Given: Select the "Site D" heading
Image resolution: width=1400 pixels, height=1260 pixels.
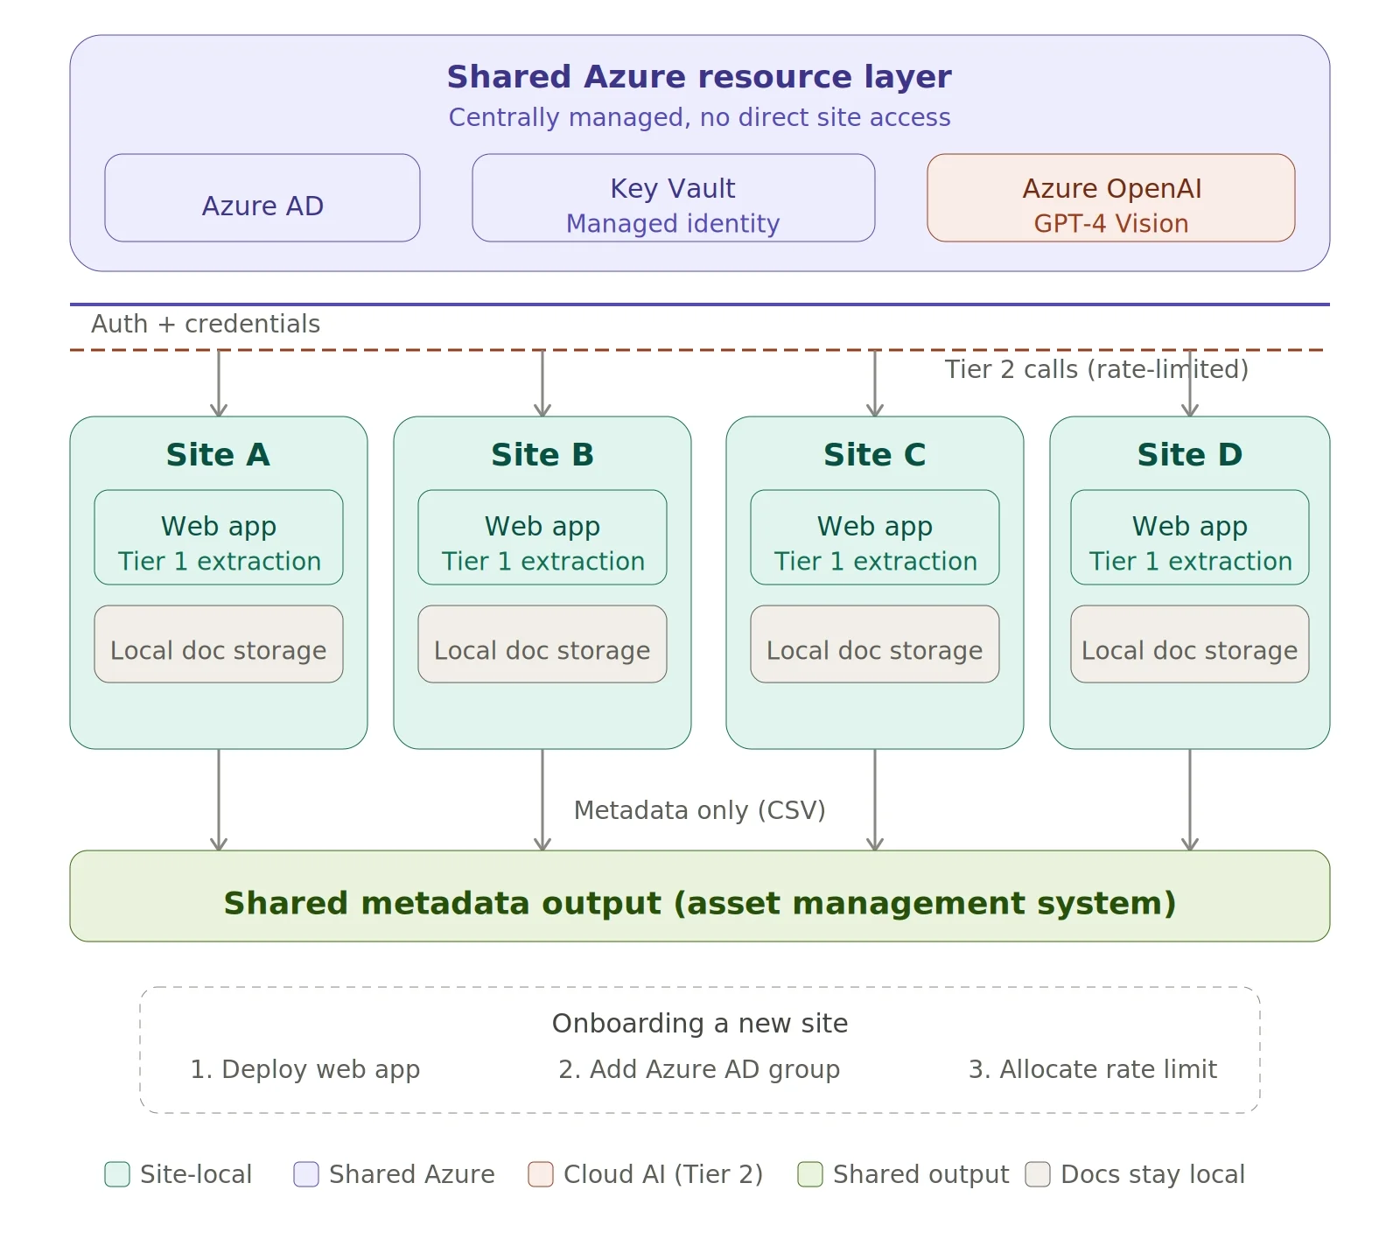Looking at the screenshot, I should (x=1190, y=455).
